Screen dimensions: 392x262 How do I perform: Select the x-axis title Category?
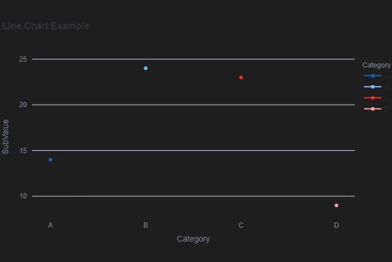pos(193,239)
